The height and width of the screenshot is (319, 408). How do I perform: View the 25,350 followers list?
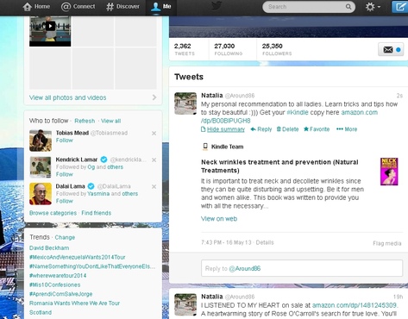[277, 49]
